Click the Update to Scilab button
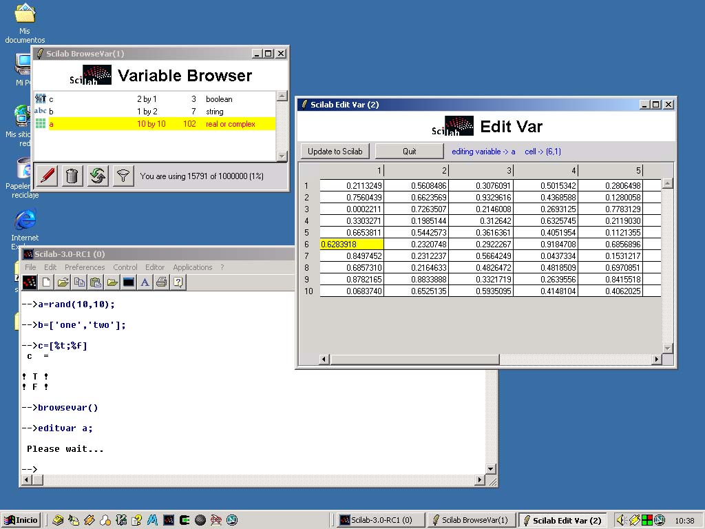This screenshot has width=705, height=529. coord(335,151)
